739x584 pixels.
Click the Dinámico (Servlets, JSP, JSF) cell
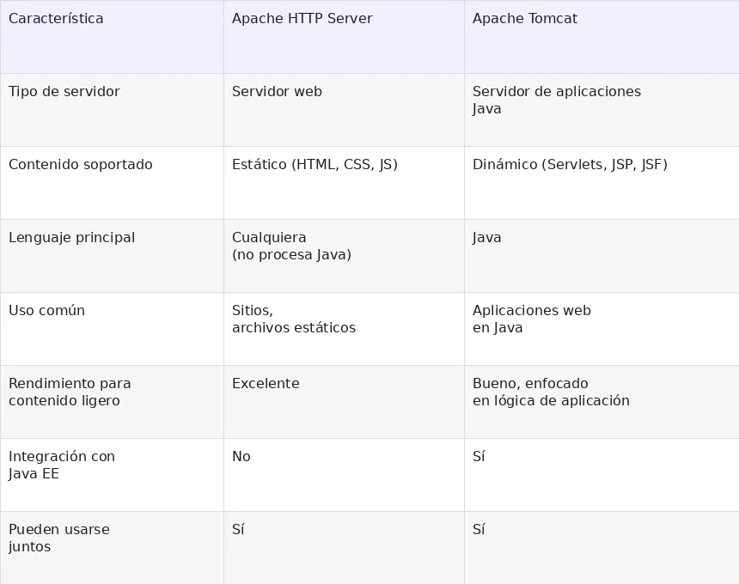tap(602, 183)
